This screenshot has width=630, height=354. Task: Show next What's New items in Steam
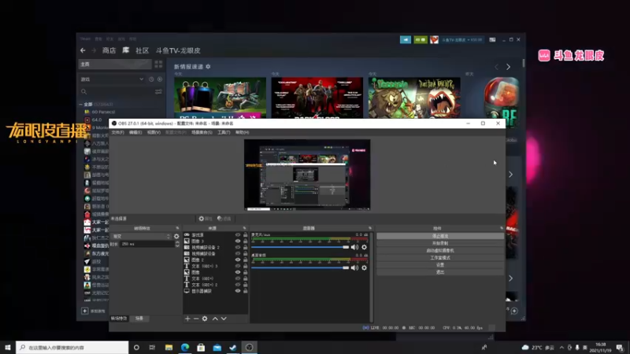508,67
